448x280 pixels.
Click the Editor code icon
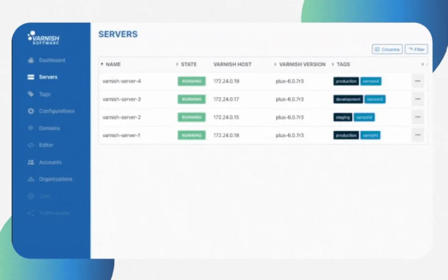[31, 145]
